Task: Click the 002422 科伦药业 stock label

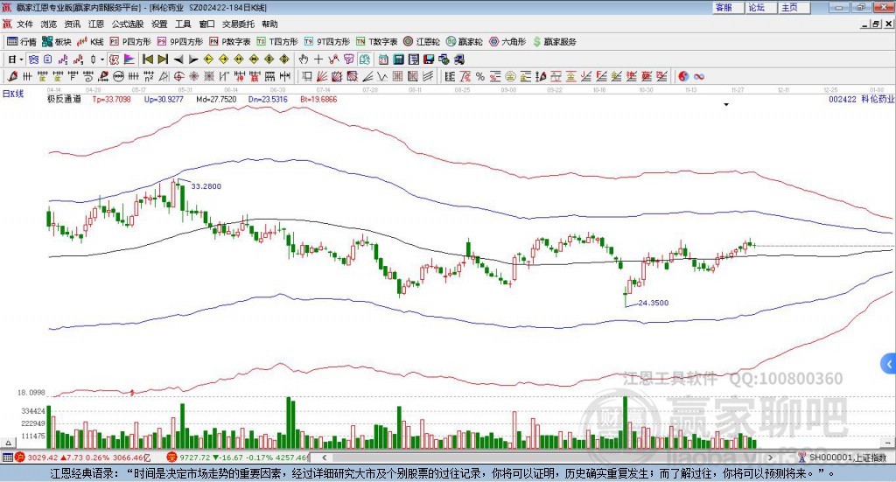Action: (x=861, y=100)
